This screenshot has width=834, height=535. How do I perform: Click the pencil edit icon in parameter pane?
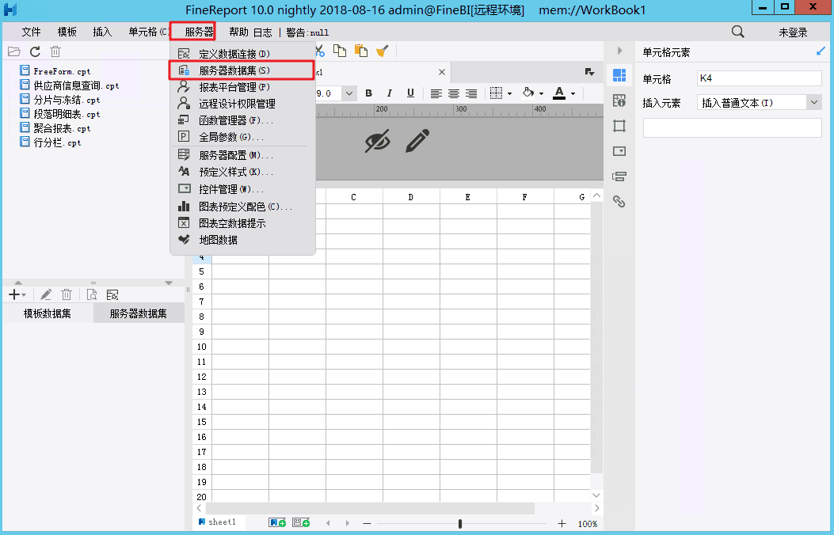(x=417, y=141)
